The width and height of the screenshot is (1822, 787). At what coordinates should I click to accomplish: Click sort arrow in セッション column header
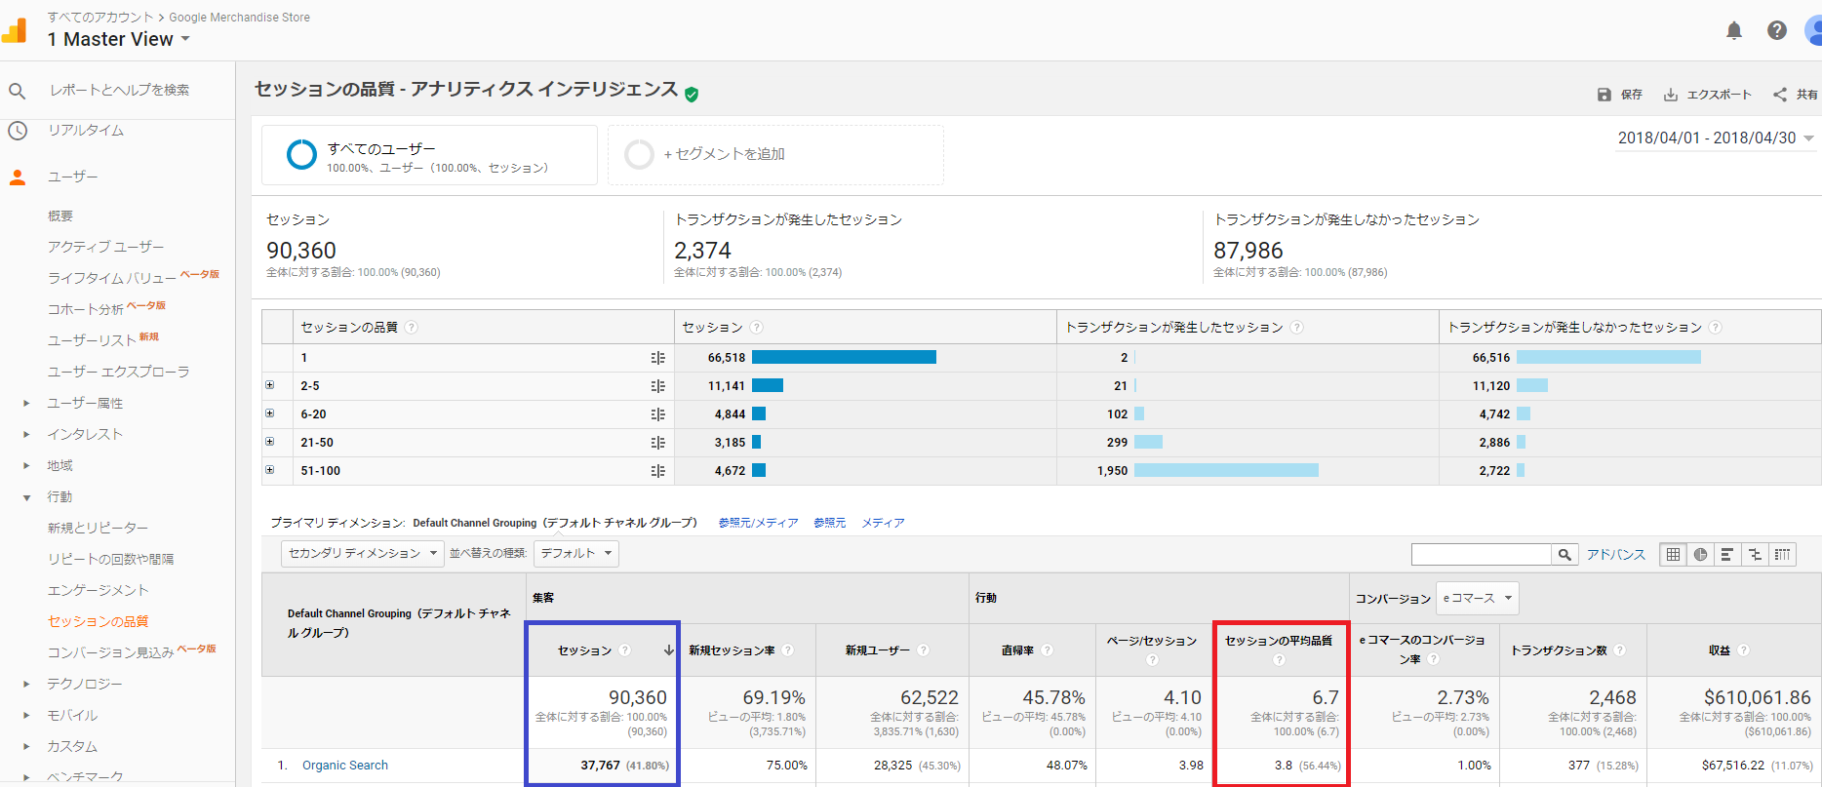click(669, 650)
